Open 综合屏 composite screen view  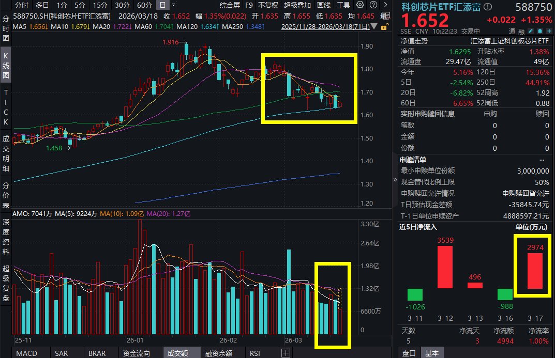click(x=230, y=6)
